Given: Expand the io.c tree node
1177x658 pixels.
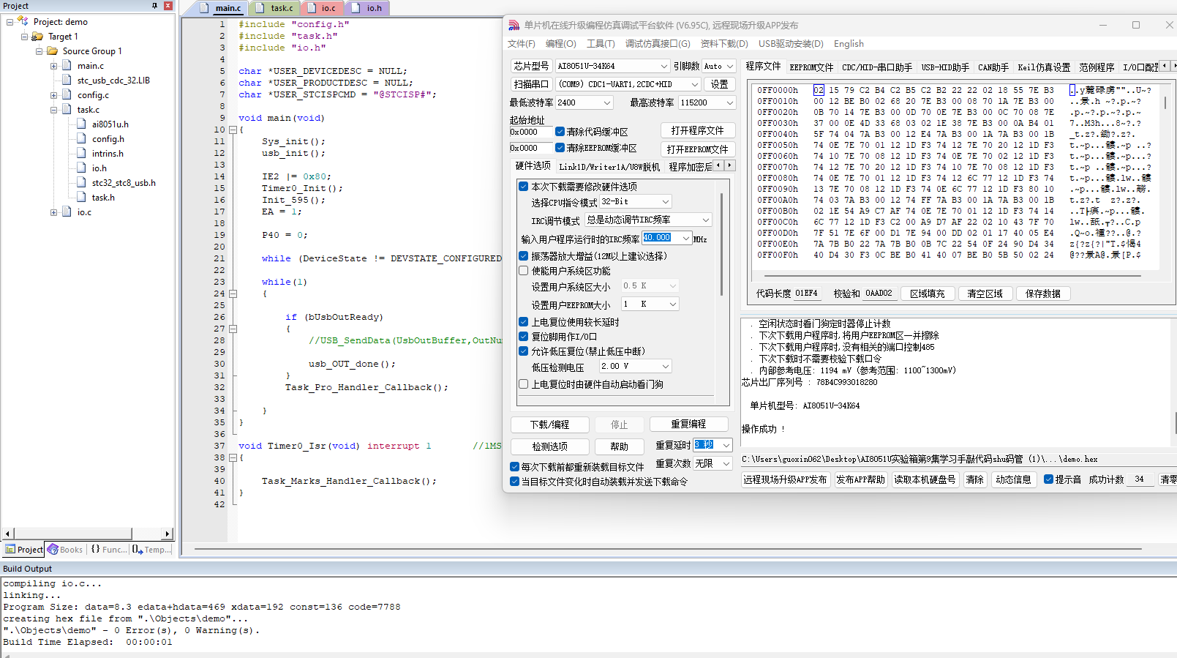Looking at the screenshot, I should 53,212.
